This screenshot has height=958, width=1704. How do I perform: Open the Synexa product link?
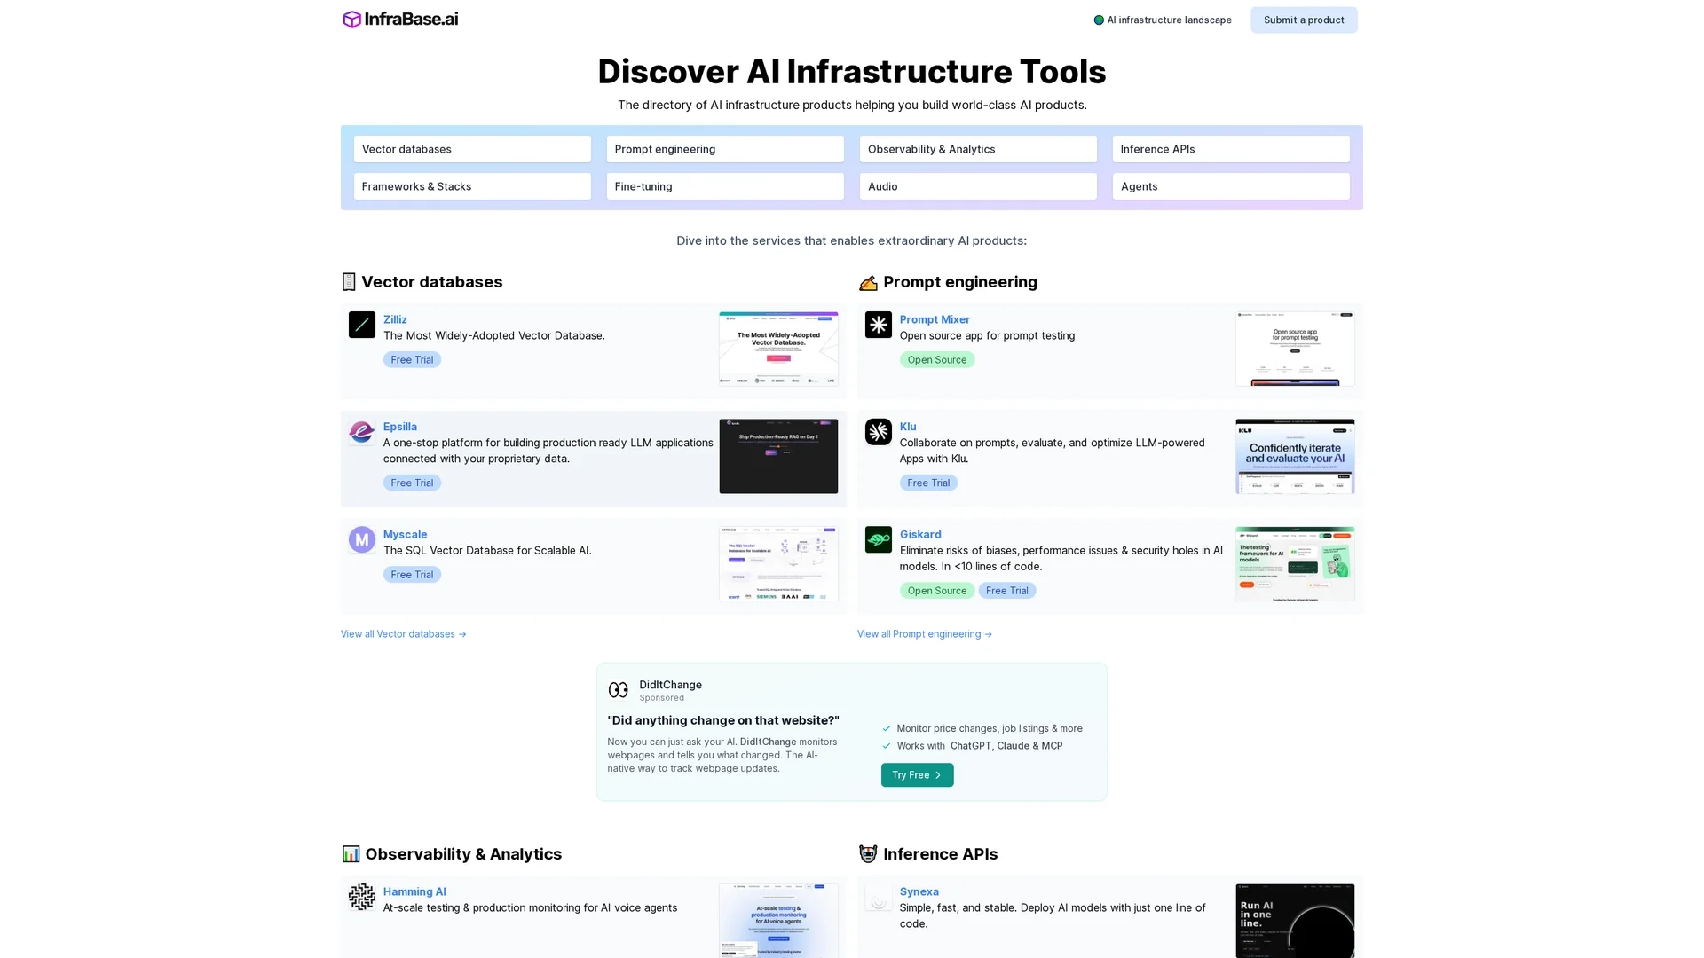919,891
